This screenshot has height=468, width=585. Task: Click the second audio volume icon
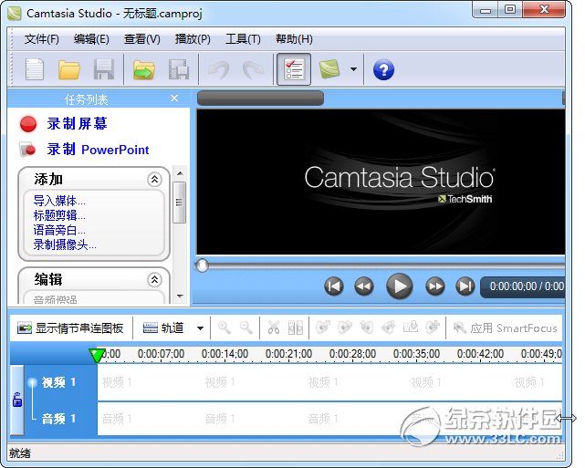pyautogui.click(x=345, y=328)
